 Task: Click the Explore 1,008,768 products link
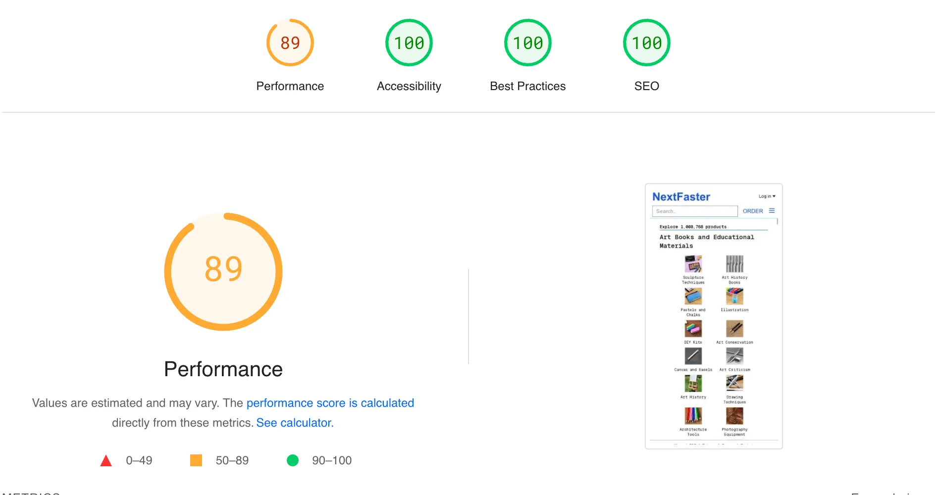693,227
